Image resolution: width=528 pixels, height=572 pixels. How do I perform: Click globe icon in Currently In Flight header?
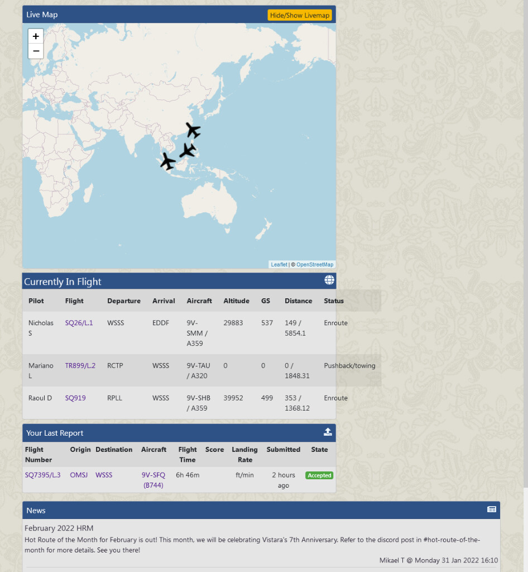pyautogui.click(x=329, y=280)
